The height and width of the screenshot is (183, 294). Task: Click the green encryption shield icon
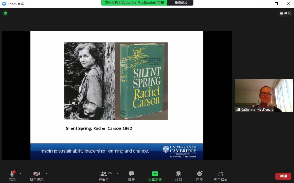click(5, 13)
